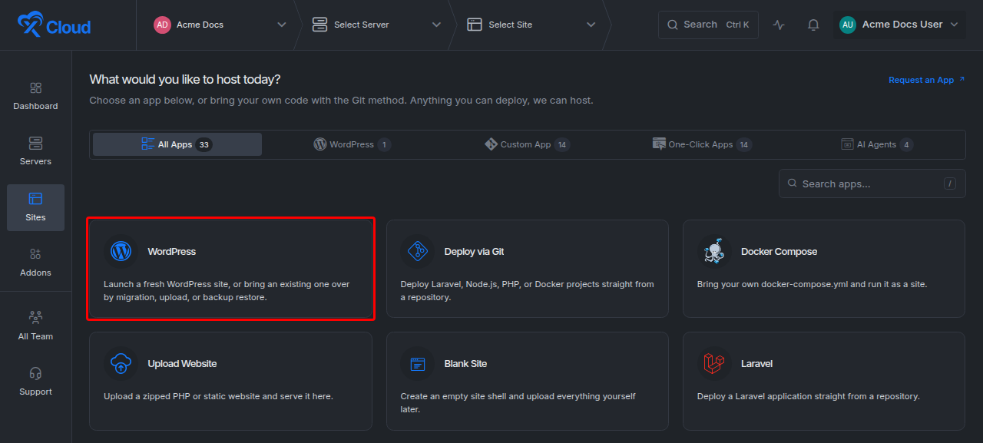Choose the Laravel app card

tap(823, 381)
